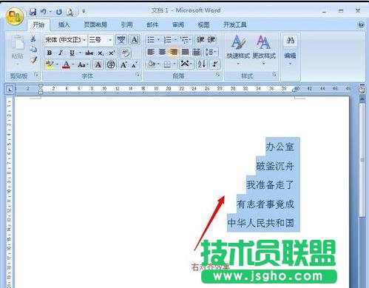Grow font size with large A
The image size is (369, 288).
(x=123, y=64)
